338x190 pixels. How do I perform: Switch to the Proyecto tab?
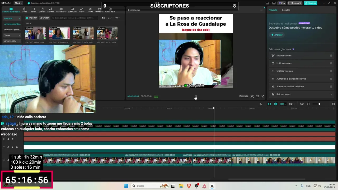(273, 10)
